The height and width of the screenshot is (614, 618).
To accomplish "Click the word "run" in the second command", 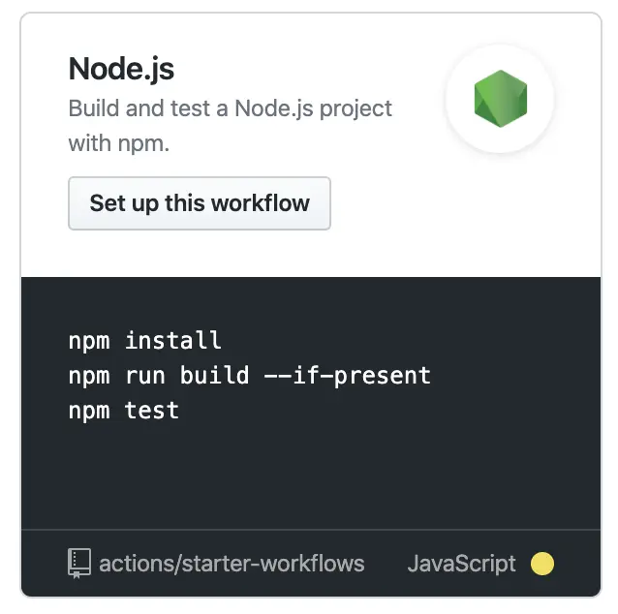I will coord(145,375).
